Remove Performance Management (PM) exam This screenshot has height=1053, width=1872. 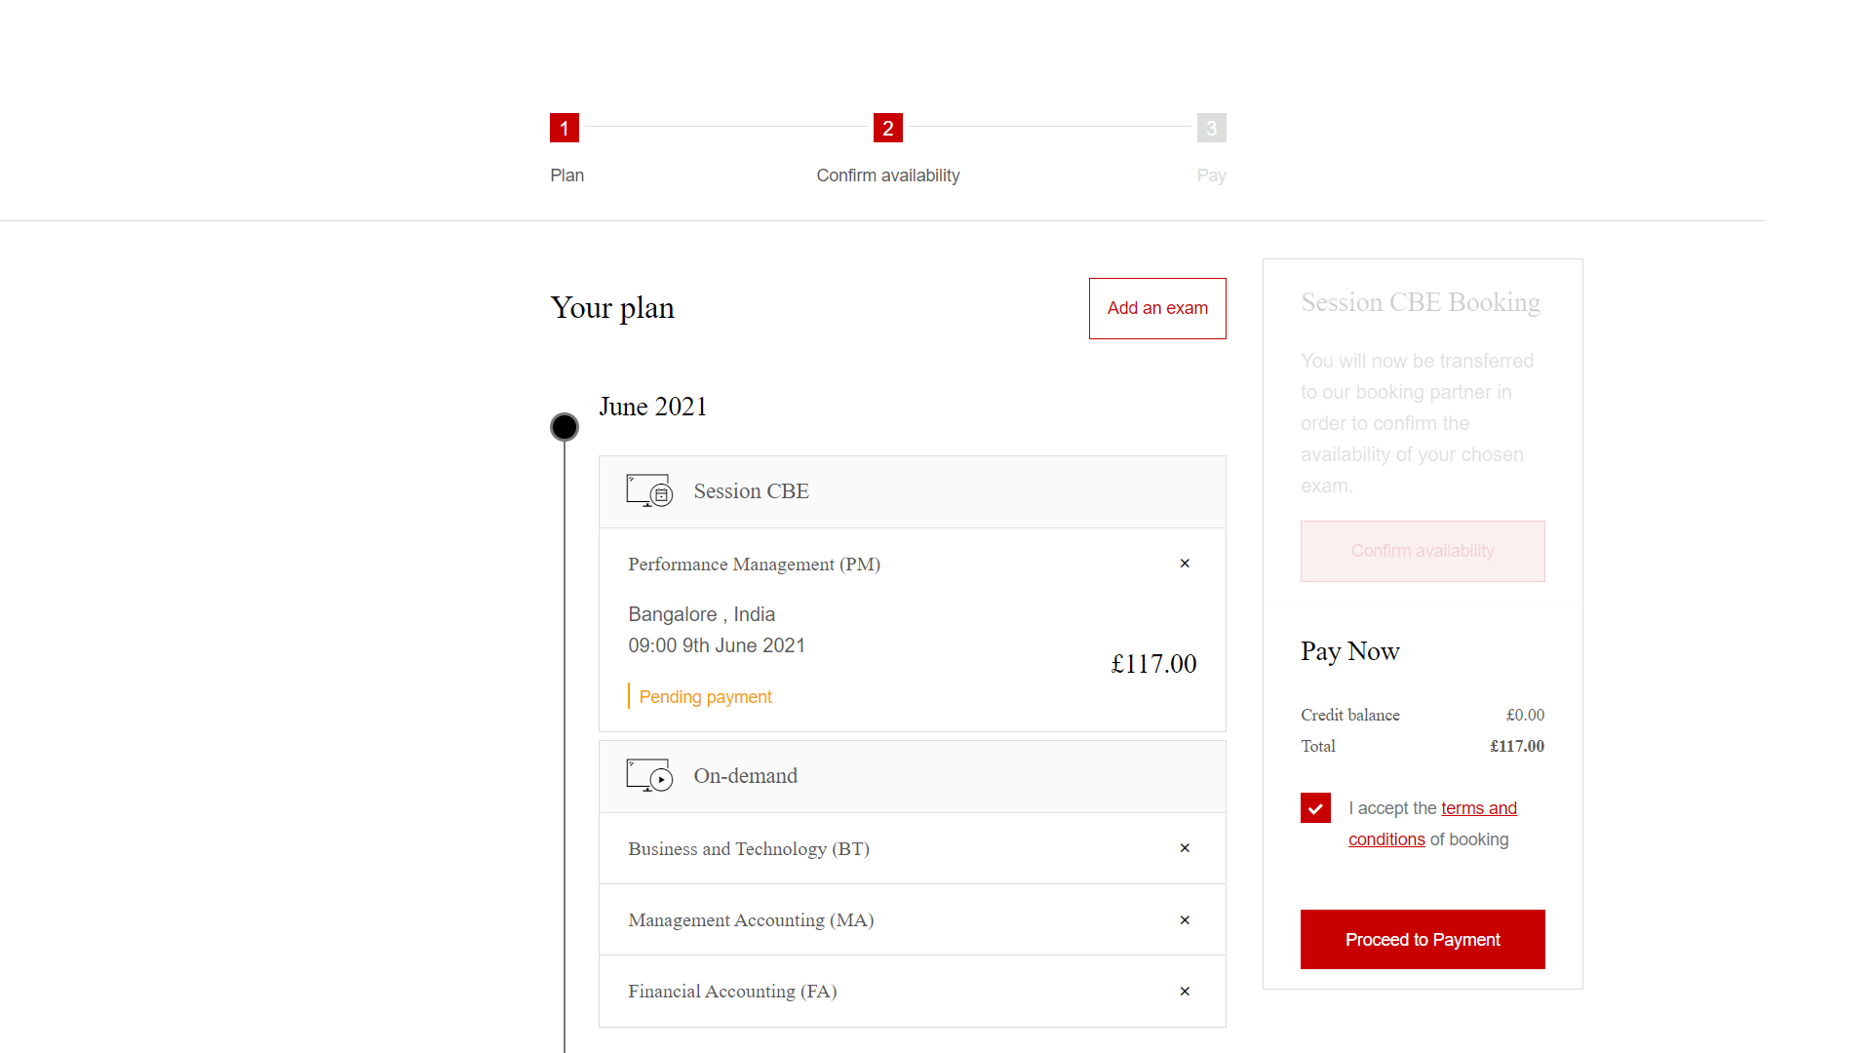pyautogui.click(x=1185, y=564)
